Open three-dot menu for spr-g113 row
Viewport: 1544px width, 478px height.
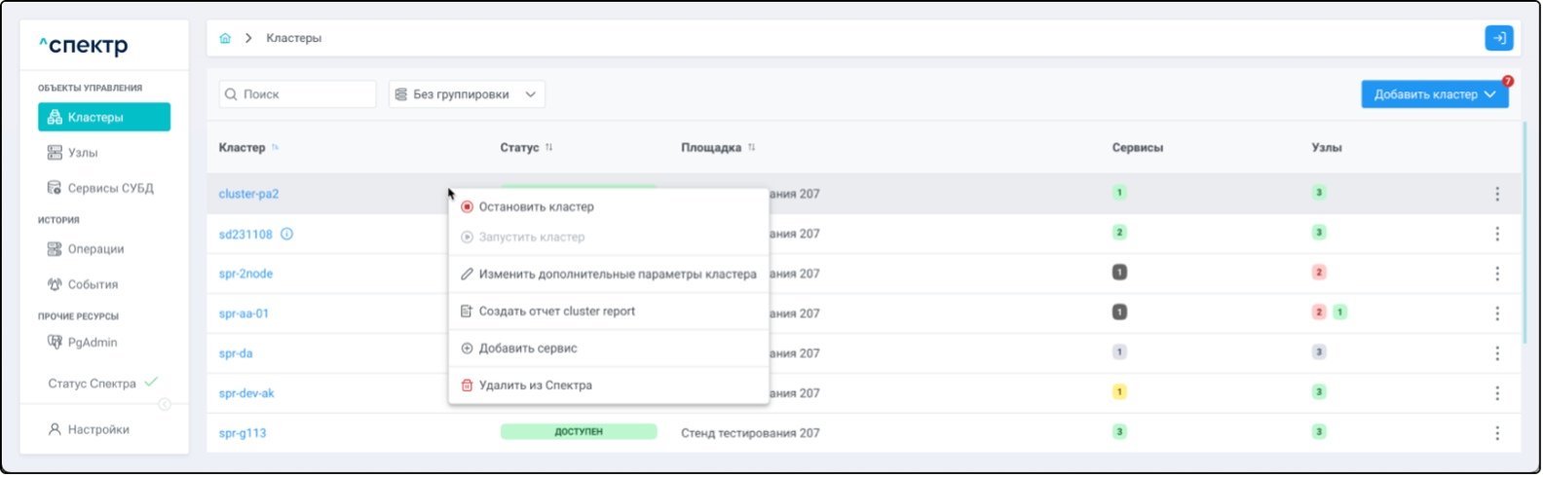pos(1497,433)
